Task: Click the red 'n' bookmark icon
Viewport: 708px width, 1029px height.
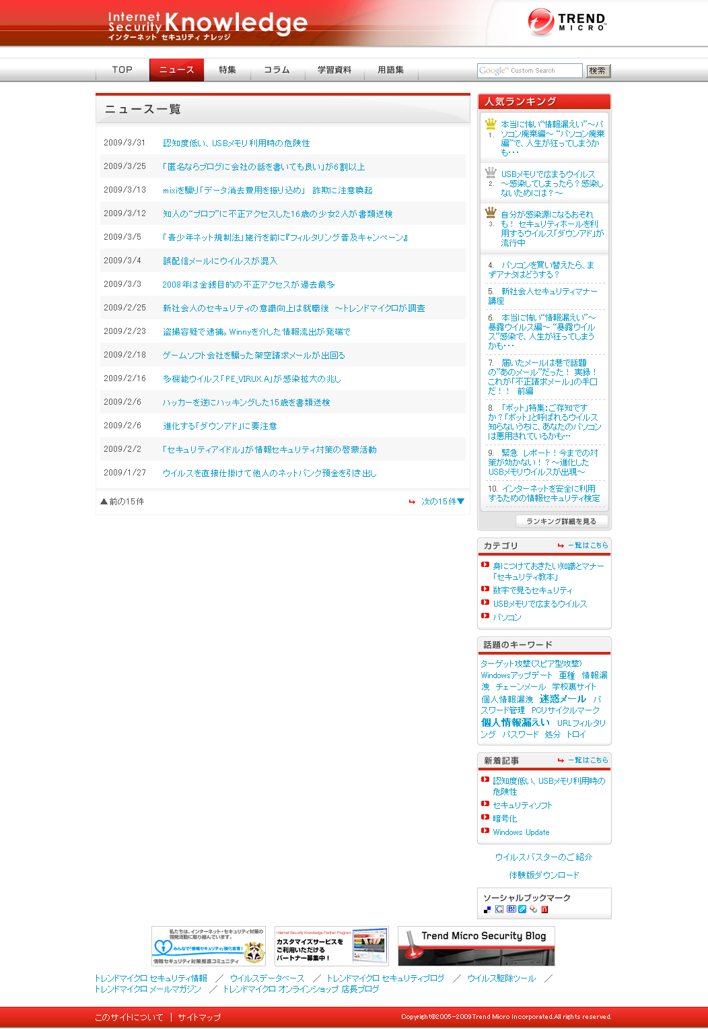Action: tap(544, 910)
